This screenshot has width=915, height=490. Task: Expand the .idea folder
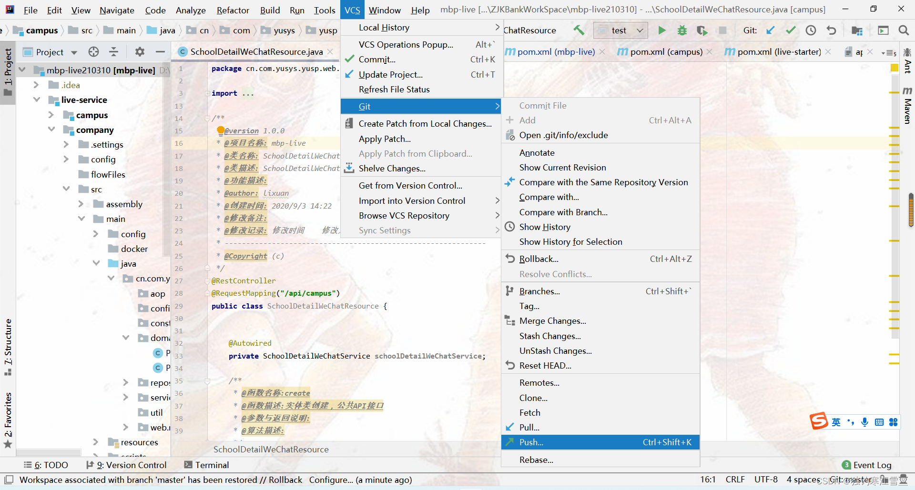36,85
